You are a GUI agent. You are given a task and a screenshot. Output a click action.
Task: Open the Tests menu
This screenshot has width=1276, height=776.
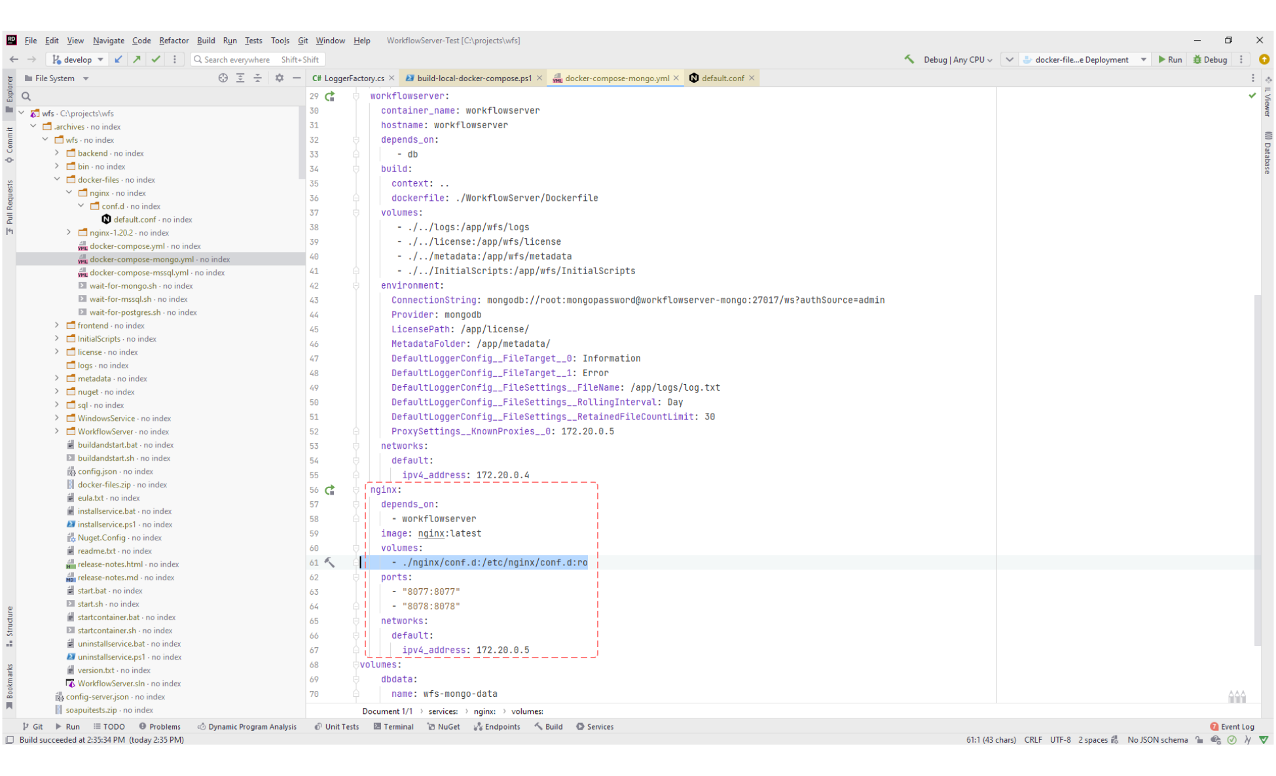point(253,41)
